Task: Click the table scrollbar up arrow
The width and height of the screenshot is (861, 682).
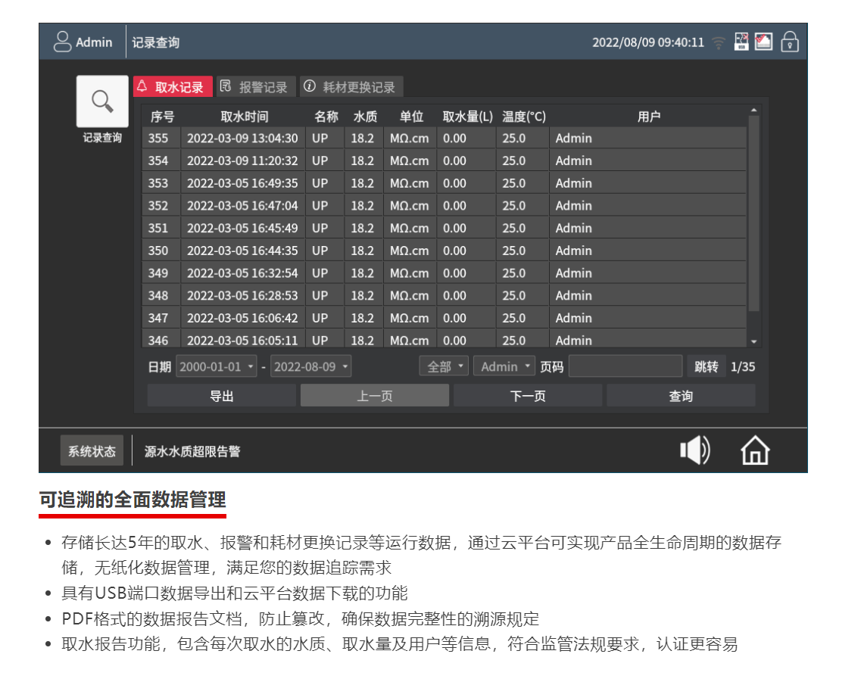Action: tap(754, 111)
